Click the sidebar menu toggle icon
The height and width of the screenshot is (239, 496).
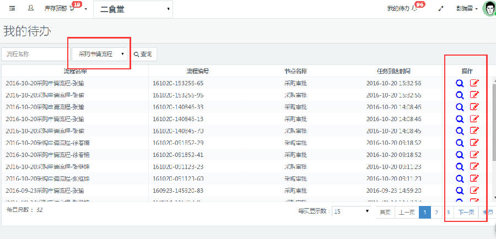point(12,9)
